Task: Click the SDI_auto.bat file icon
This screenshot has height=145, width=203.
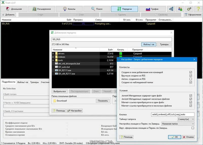Action: pos(56,67)
